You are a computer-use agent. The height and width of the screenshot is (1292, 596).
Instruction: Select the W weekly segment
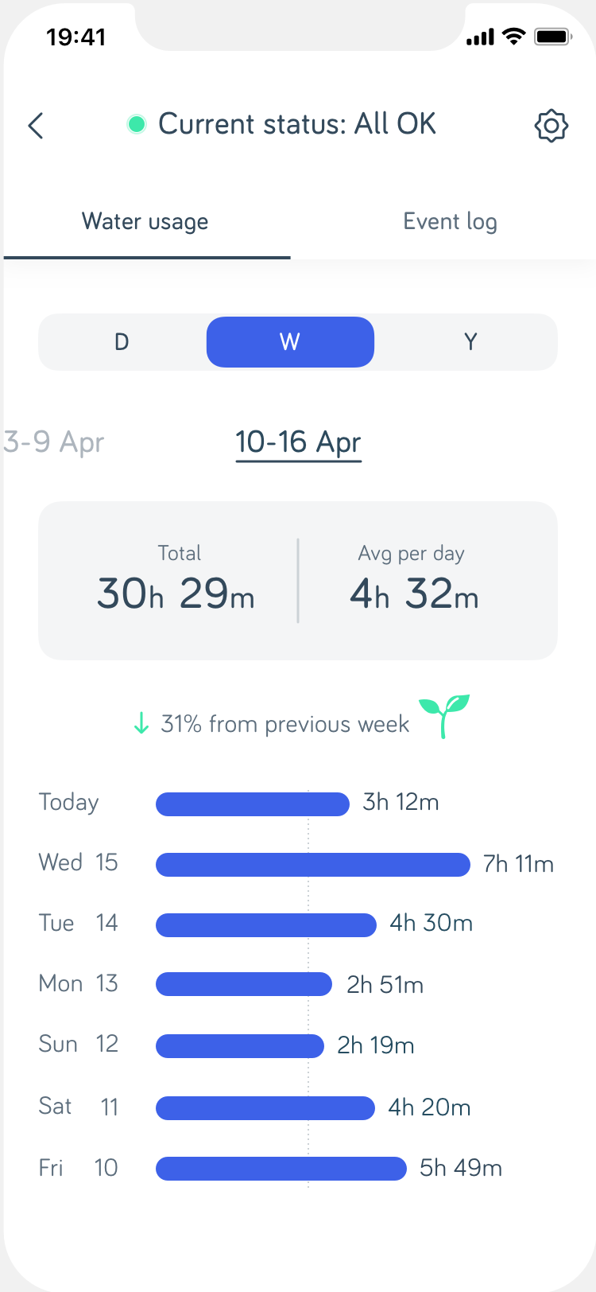point(290,342)
